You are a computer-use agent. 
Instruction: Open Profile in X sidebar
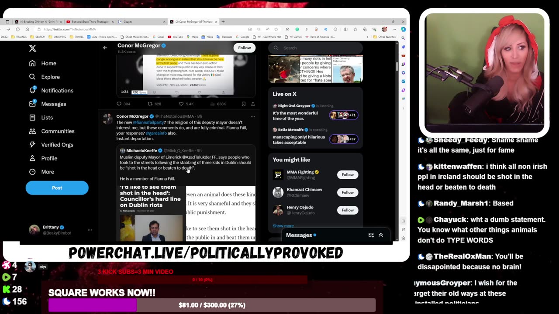coord(43,158)
